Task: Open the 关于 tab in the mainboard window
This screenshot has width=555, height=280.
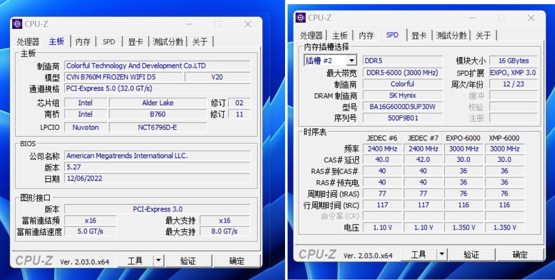Action: tap(200, 42)
